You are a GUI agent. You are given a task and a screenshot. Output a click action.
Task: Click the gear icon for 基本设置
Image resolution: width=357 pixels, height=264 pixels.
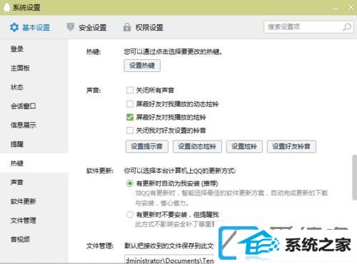[x=14, y=27]
